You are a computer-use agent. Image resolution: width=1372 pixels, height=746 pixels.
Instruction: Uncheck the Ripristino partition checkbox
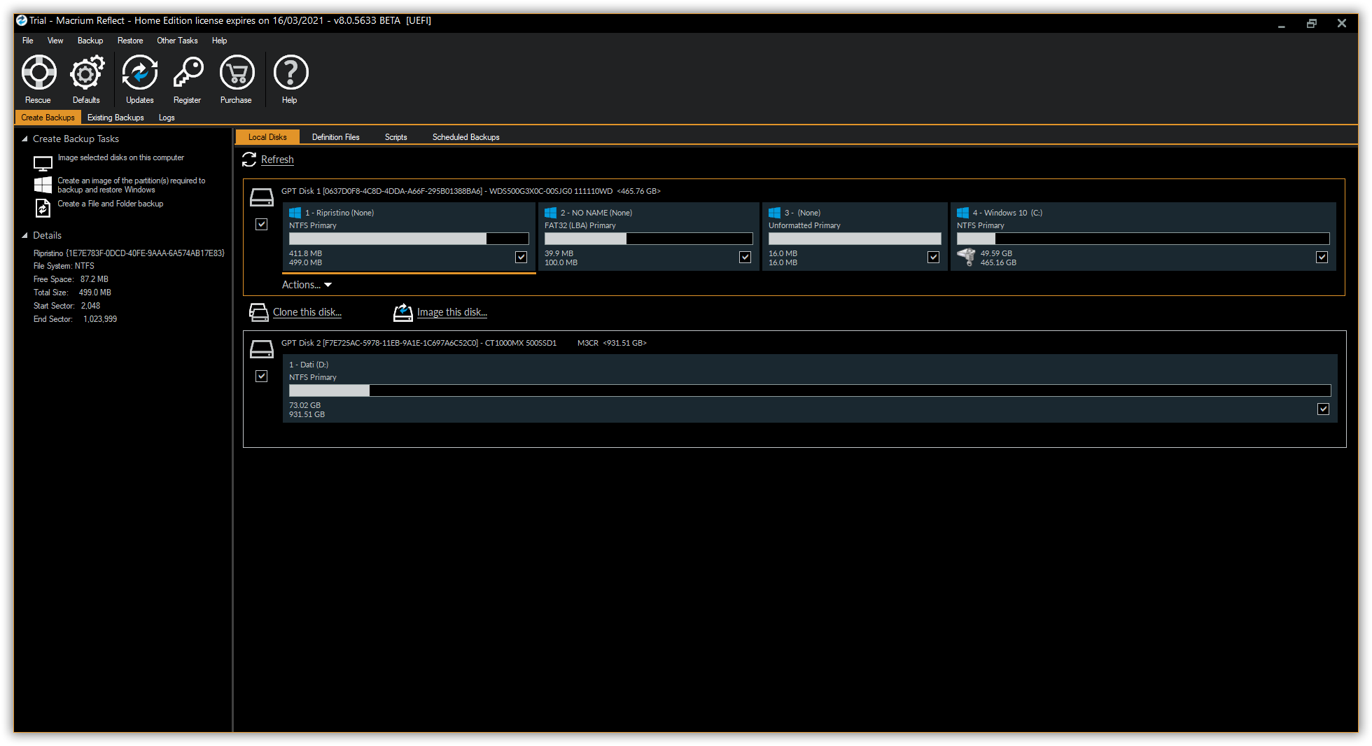coord(521,258)
